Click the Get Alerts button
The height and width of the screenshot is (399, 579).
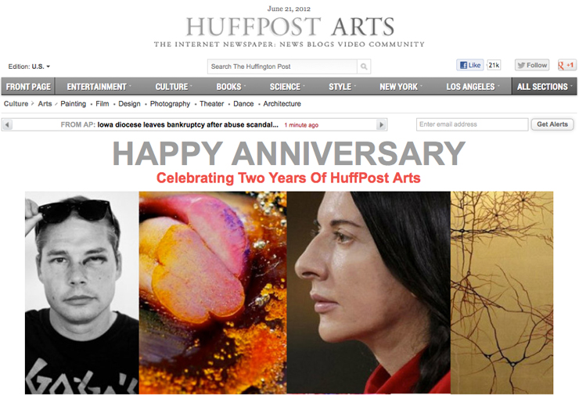tap(552, 124)
